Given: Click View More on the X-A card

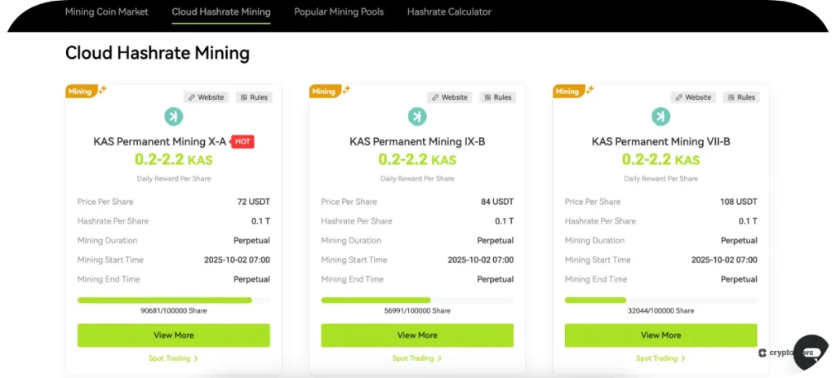Looking at the screenshot, I should [x=173, y=335].
